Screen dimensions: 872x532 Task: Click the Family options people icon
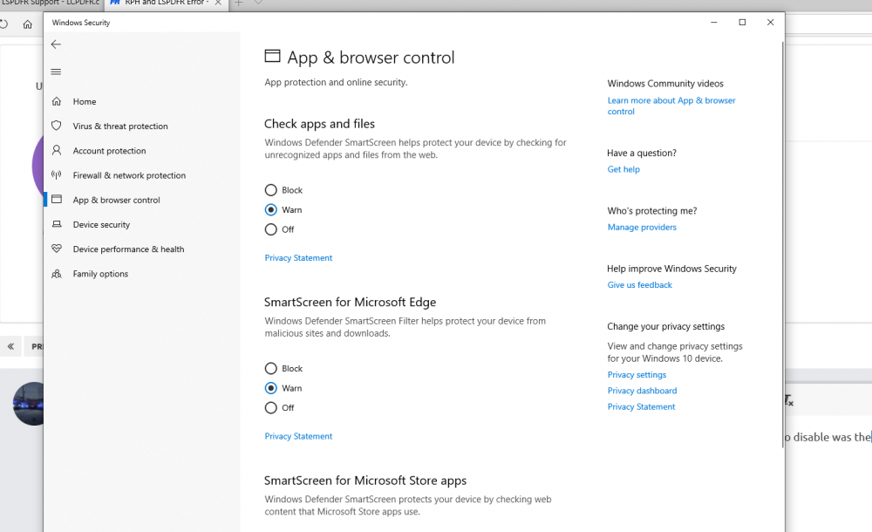(x=57, y=274)
